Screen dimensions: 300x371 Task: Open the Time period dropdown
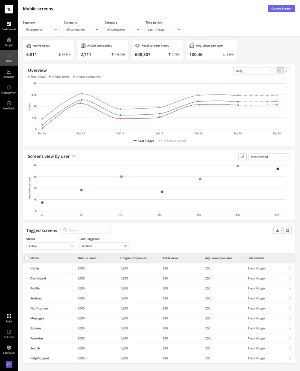[164, 29]
